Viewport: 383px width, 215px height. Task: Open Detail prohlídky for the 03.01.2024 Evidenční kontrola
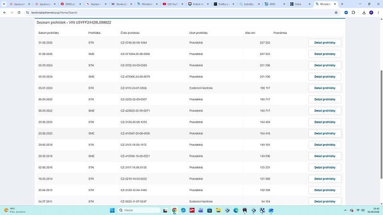coord(325,88)
